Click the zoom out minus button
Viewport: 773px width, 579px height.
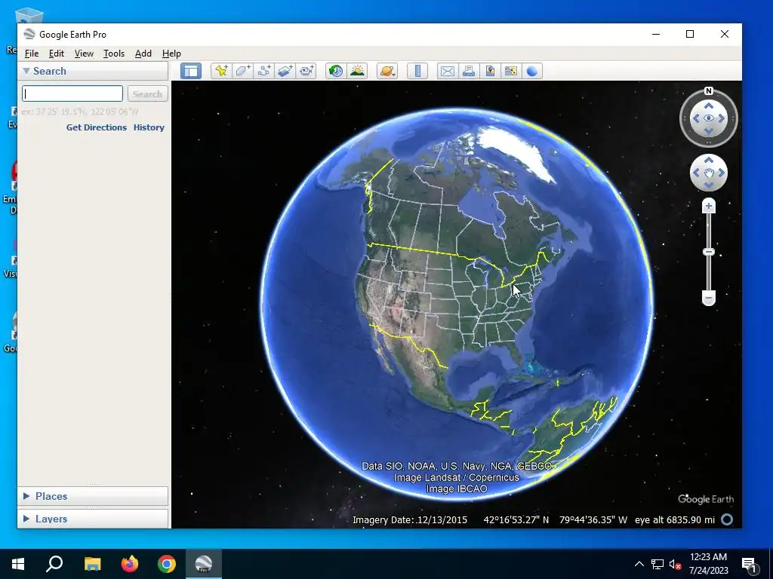point(708,298)
